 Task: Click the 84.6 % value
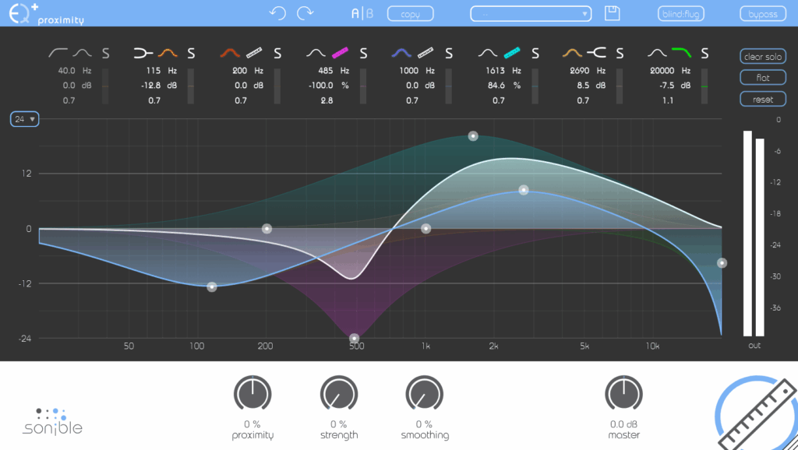[496, 85]
